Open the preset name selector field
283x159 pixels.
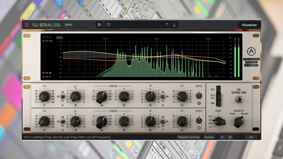[136, 25]
